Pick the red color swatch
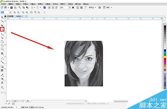 (x=165, y=59)
